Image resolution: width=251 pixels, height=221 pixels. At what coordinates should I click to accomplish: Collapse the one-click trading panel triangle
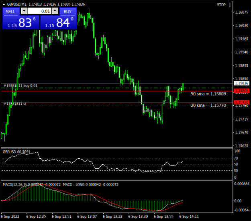[x=4, y=4]
